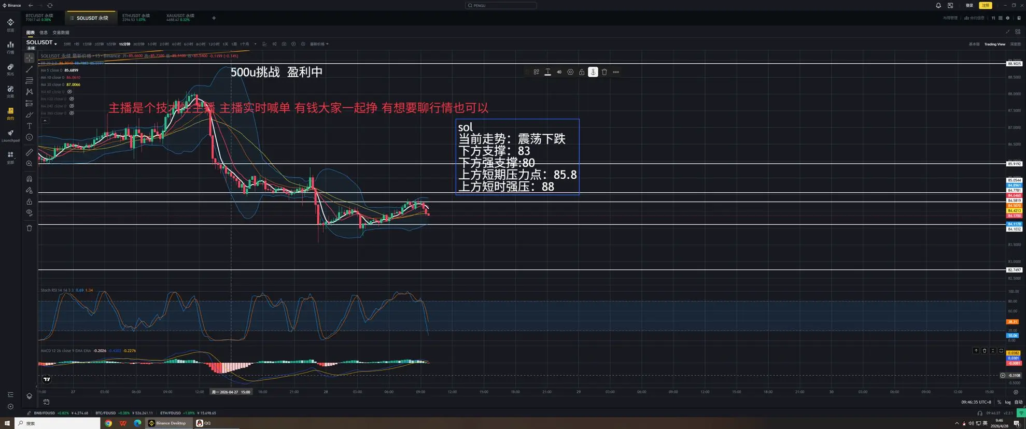Show the hidden MA 60 indicator
Viewport: 1026px width, 429px height.
(69, 92)
